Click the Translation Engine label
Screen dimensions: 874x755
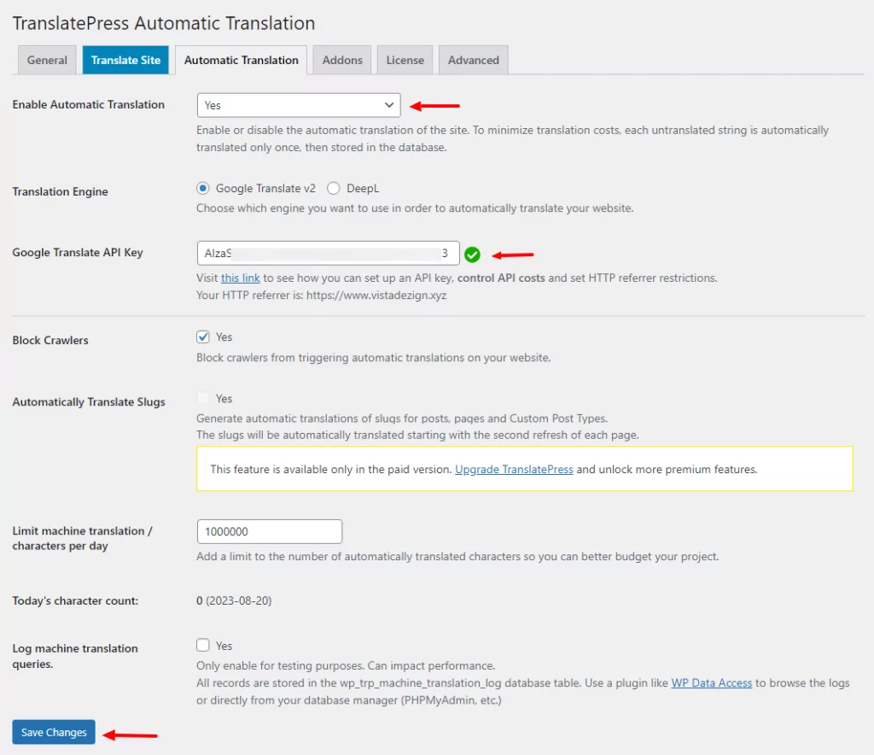pos(61,191)
